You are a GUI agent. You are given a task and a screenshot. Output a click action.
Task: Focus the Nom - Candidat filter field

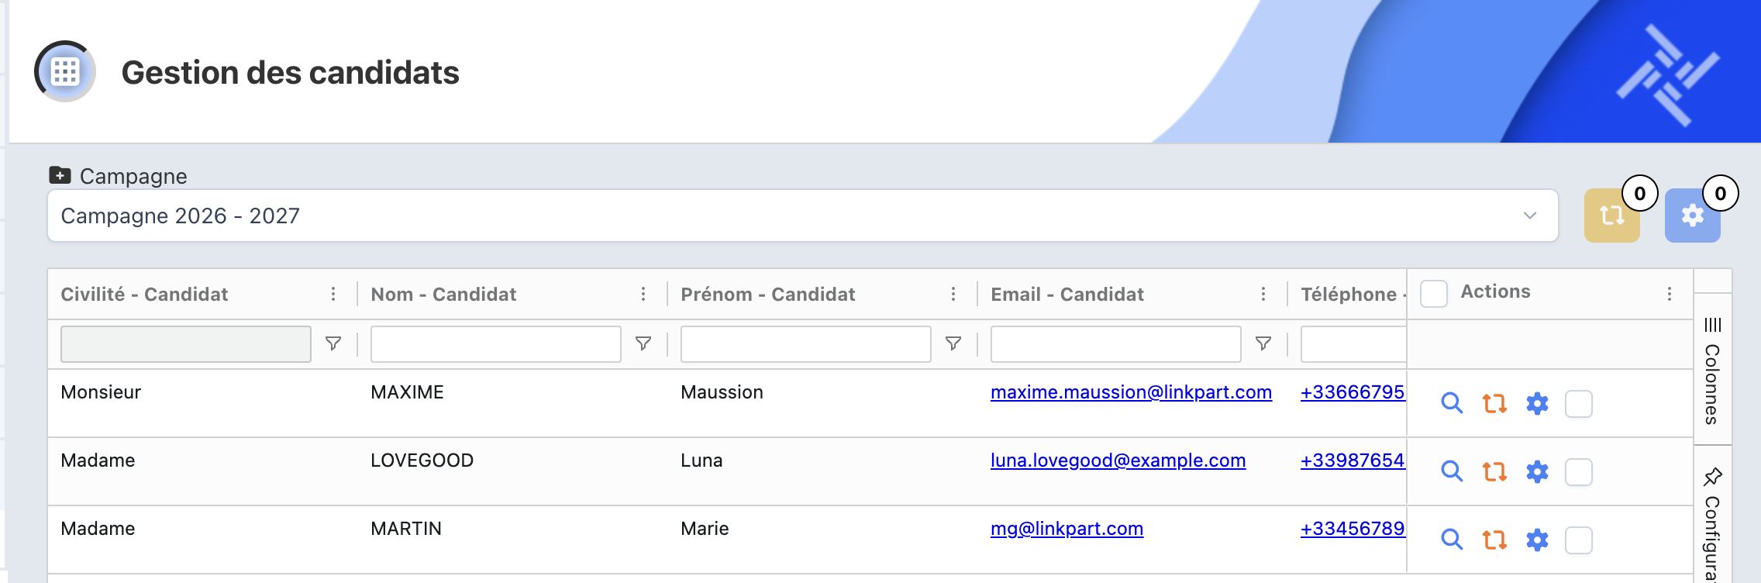tap(496, 344)
